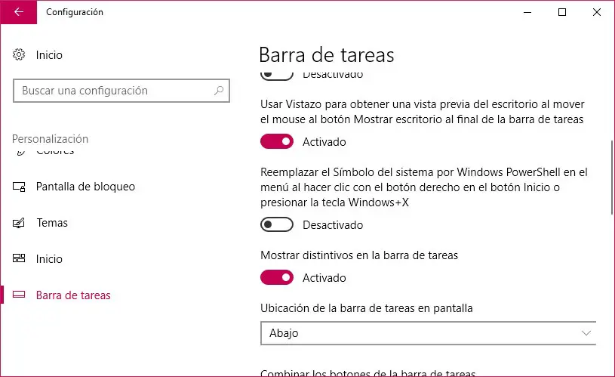The image size is (615, 377).
Task: Go to the Inicio home link
Action: (49, 55)
